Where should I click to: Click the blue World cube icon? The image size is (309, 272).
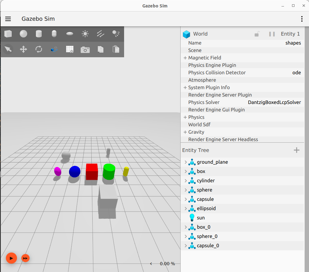[x=186, y=34]
